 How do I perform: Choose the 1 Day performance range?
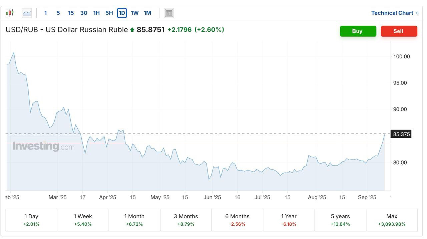coord(31,220)
